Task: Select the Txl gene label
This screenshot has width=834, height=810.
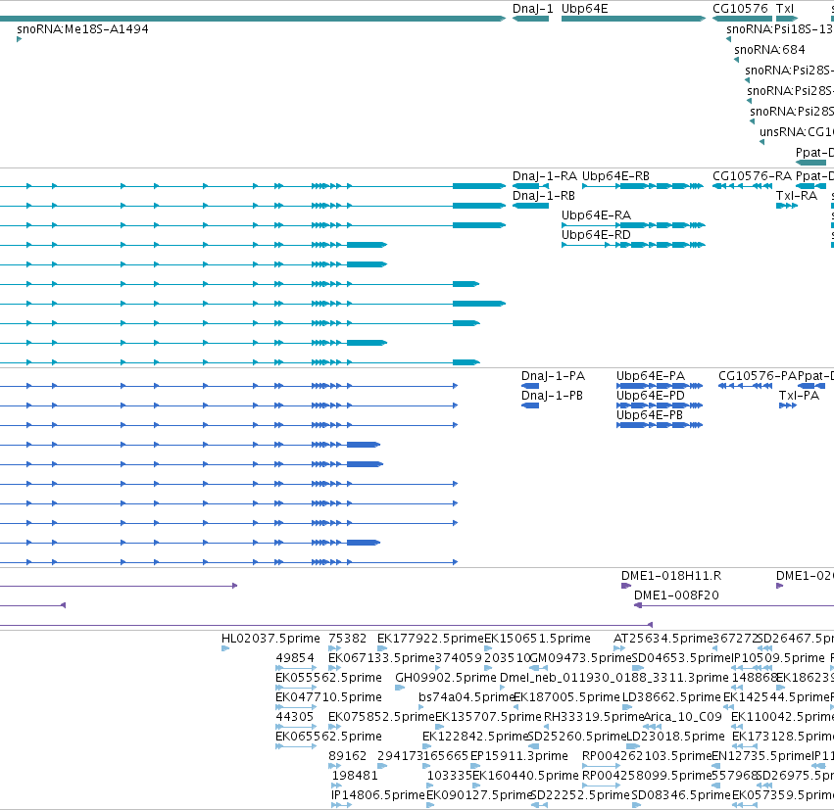Action: pyautogui.click(x=785, y=9)
